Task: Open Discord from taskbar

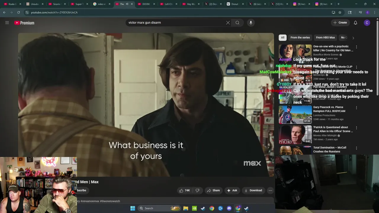Action: coord(229,208)
